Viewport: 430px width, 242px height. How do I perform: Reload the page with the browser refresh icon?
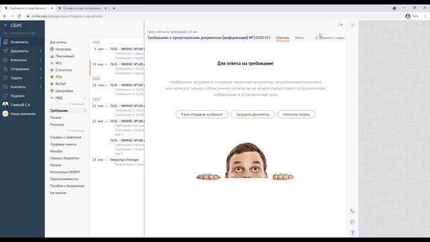point(19,16)
